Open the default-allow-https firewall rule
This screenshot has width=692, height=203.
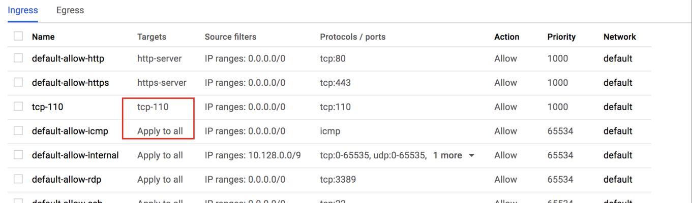(x=70, y=83)
